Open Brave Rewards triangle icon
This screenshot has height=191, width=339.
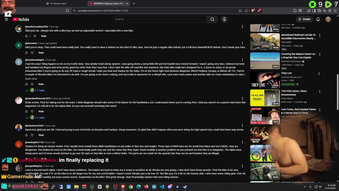tap(259, 11)
